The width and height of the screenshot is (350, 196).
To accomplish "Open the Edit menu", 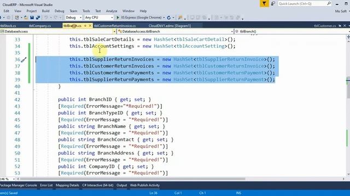I will pos(6,11).
